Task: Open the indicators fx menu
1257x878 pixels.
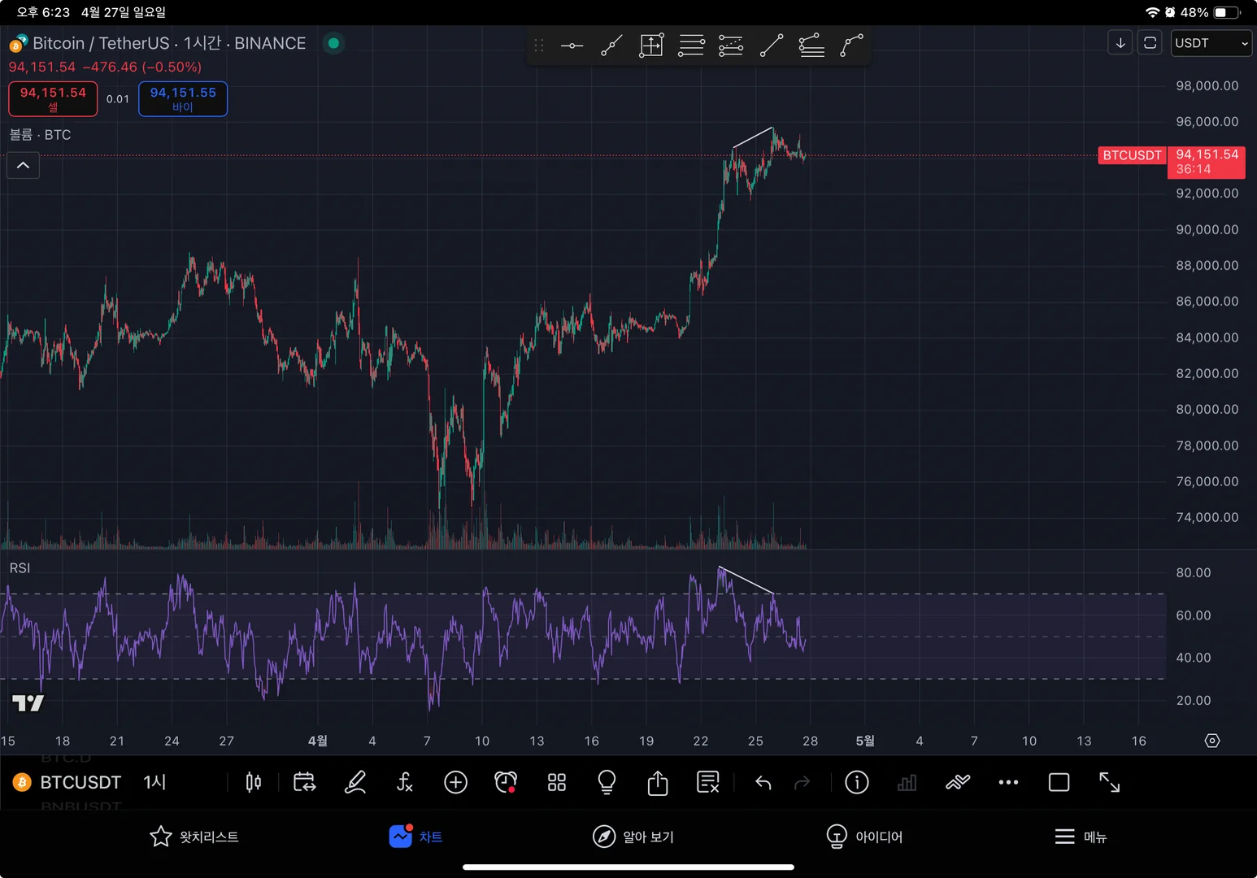Action: click(405, 782)
